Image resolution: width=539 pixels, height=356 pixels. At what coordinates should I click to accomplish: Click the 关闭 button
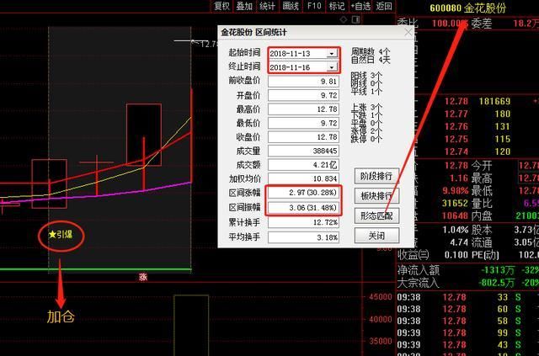click(376, 236)
